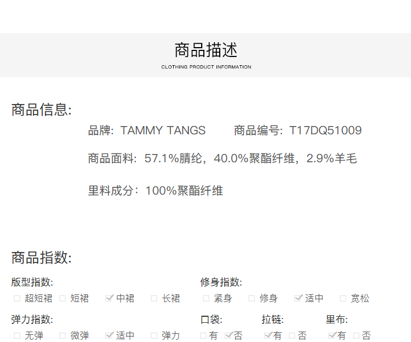Screen dimensions: 411x342
Task: Check 否 under 拉链
Action: (292, 335)
